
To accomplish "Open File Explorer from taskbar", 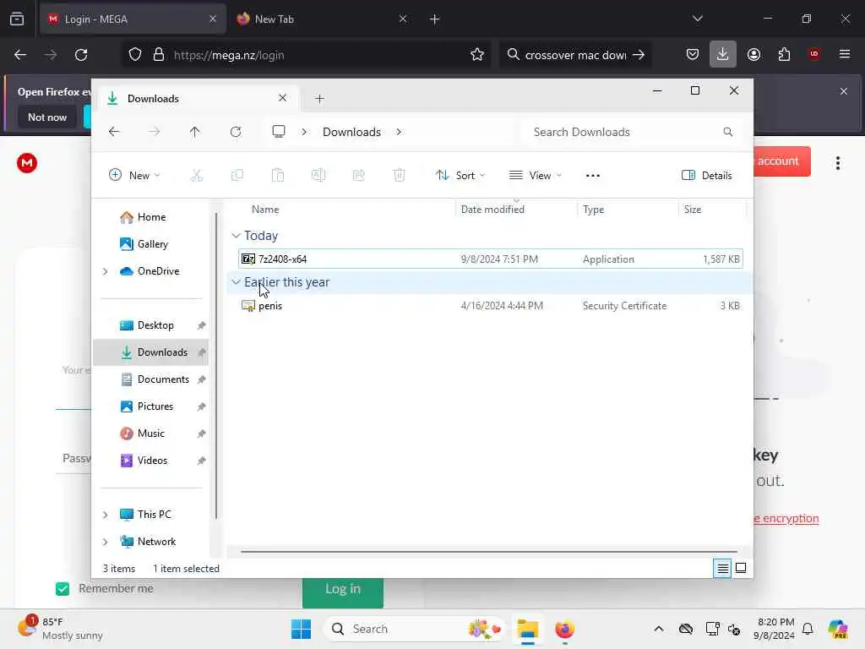I will click(527, 629).
